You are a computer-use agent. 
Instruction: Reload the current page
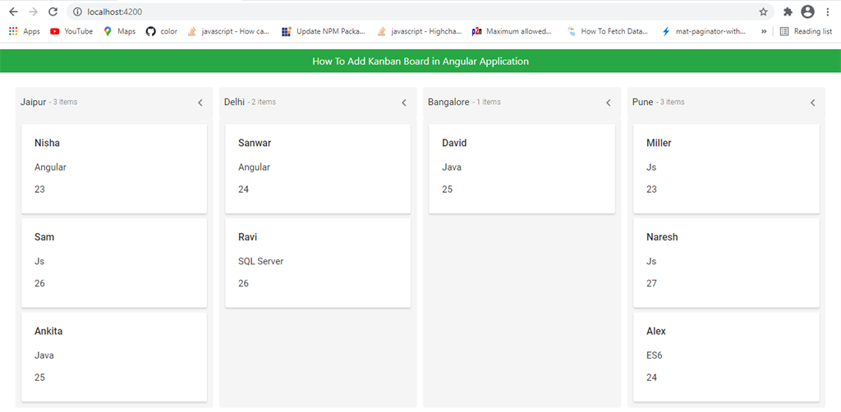[53, 12]
